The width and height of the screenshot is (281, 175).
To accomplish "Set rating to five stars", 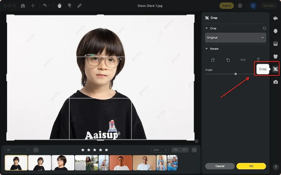I will 106,150.
